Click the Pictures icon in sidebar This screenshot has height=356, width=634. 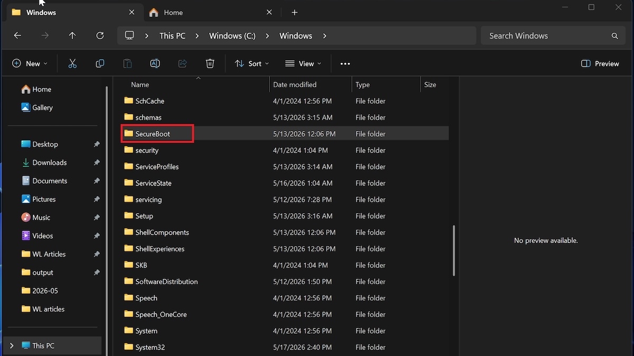[25, 199]
